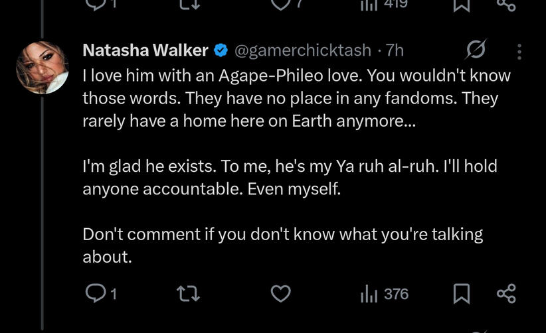Click the blue verified badge
The width and height of the screenshot is (546, 333).
[x=221, y=50]
